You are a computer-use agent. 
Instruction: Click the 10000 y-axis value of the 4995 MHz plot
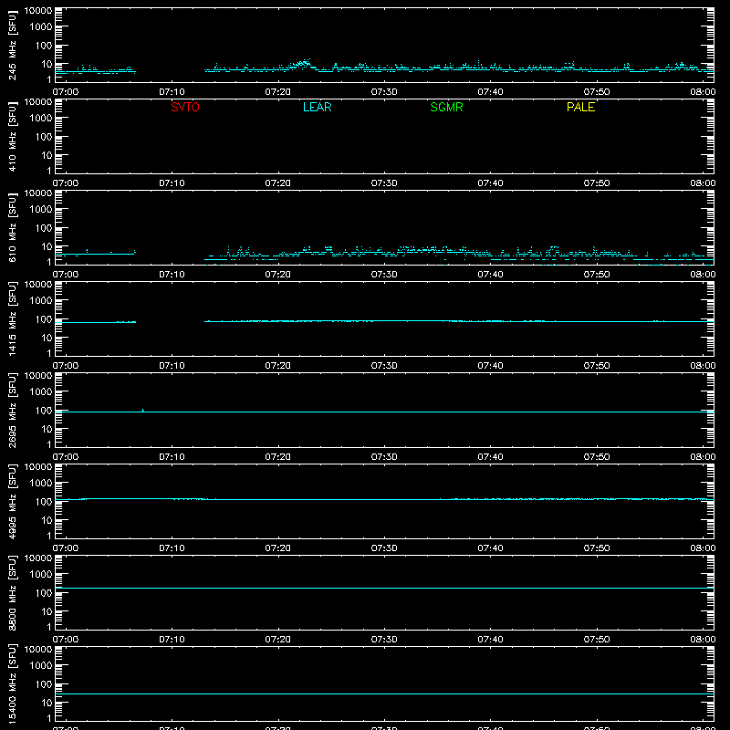pos(38,467)
